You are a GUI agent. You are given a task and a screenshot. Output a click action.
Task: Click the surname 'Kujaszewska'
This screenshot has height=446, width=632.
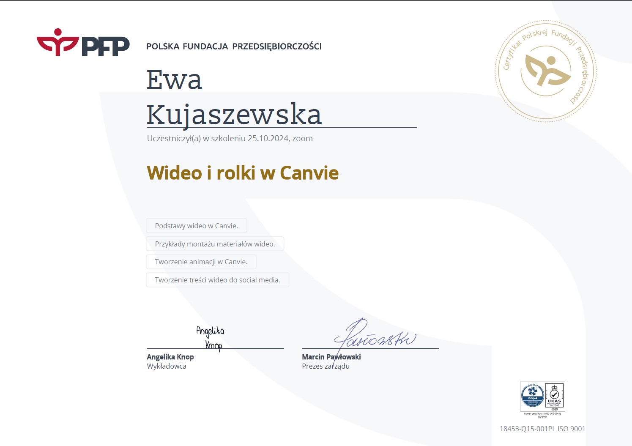pos(234,115)
